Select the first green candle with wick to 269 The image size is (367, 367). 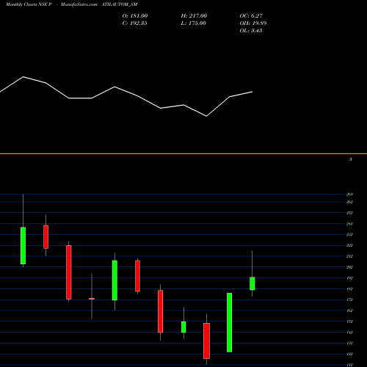(23, 246)
